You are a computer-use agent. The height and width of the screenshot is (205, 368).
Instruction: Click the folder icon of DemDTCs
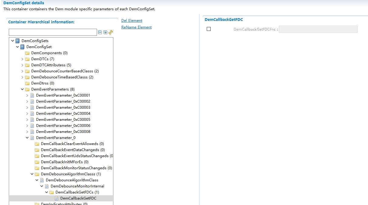coord(27,59)
